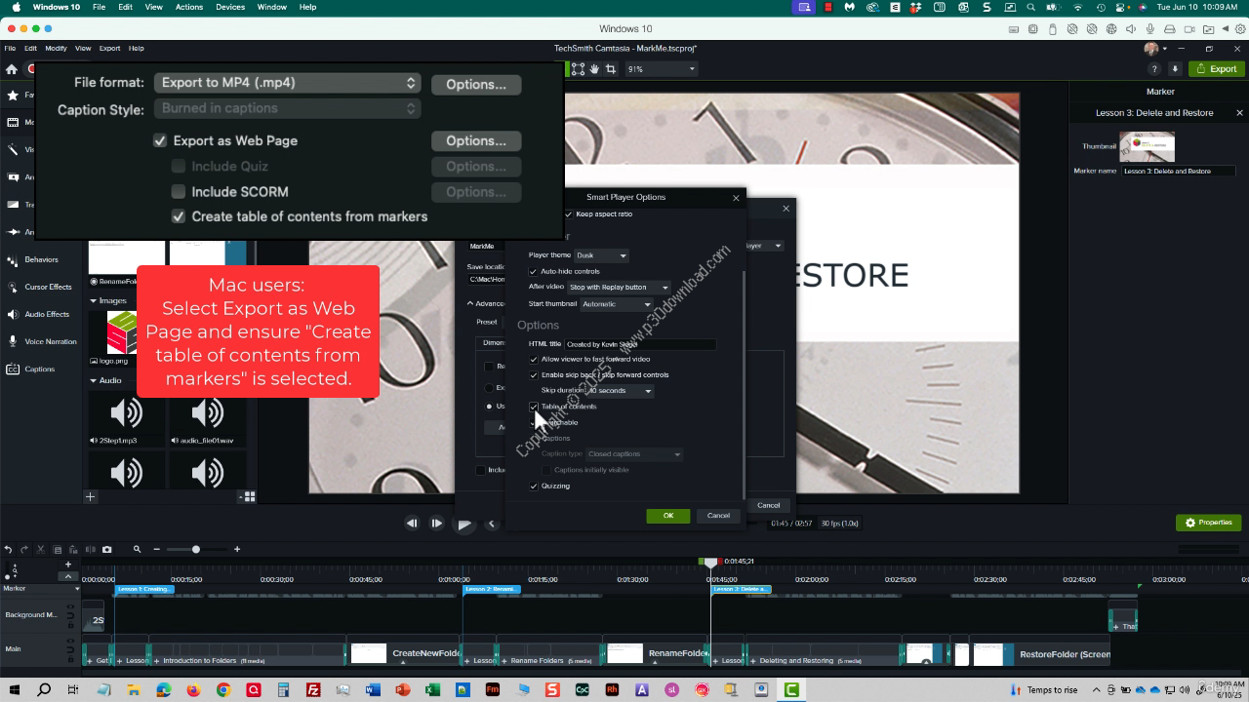The width and height of the screenshot is (1249, 702).
Task: Click the Cut scissors icon
Action: click(x=41, y=550)
